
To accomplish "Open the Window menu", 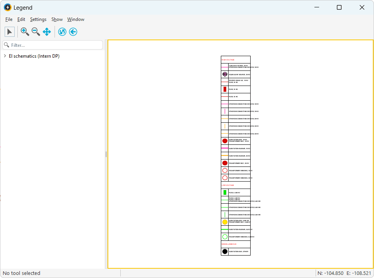I will coord(76,19).
